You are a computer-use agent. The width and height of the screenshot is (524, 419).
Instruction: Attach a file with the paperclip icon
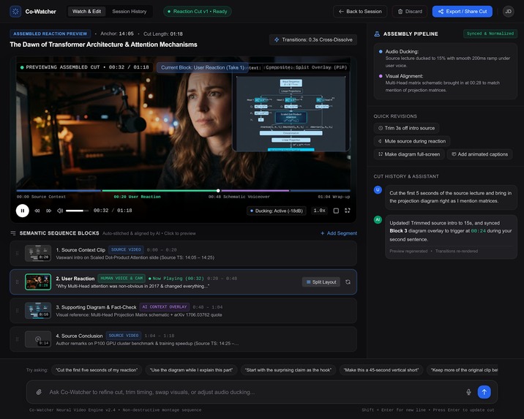pyautogui.click(x=39, y=392)
